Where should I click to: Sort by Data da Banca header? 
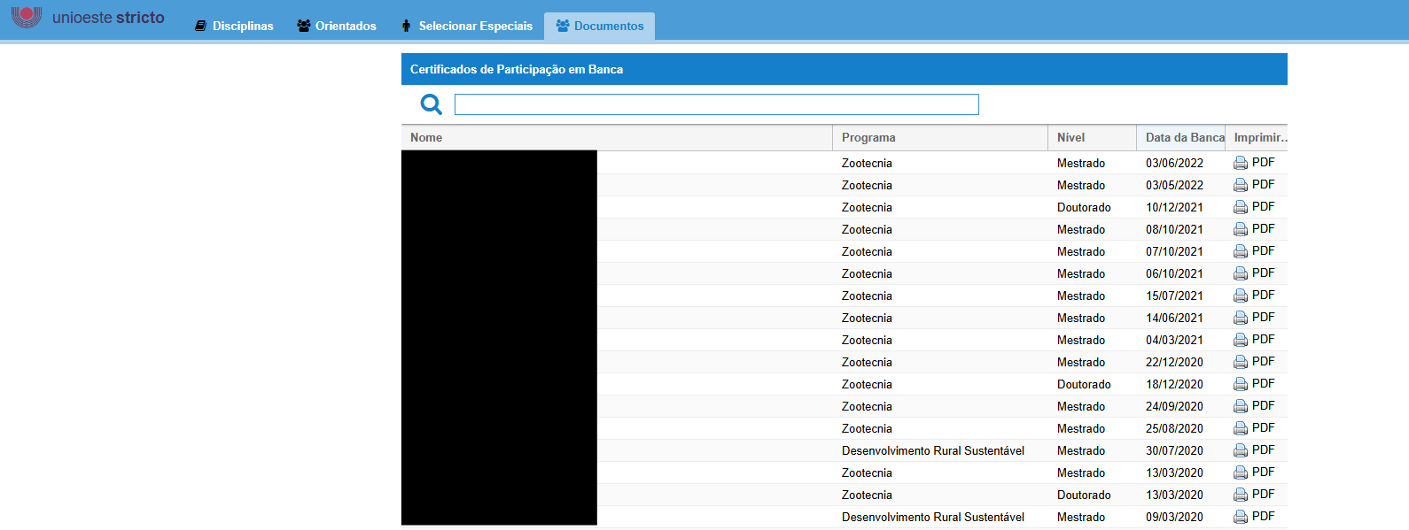pyautogui.click(x=1184, y=137)
